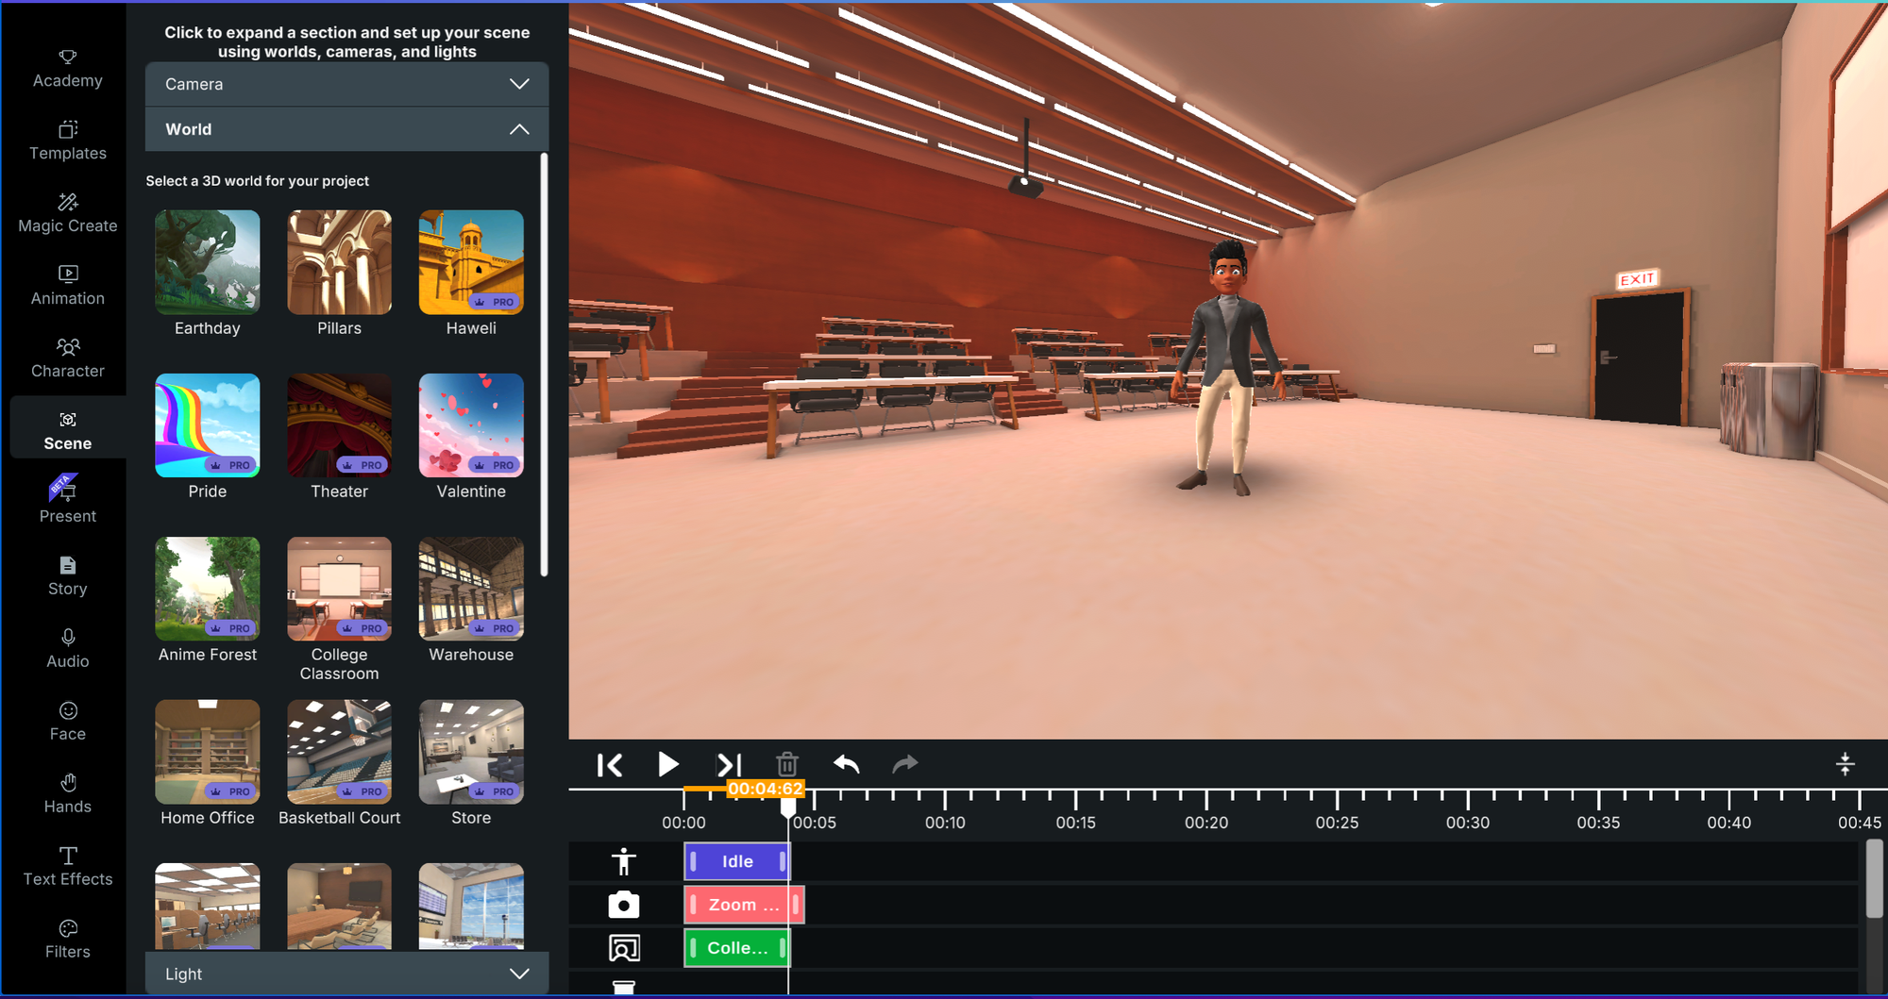Switch to the Face editor

(67, 721)
